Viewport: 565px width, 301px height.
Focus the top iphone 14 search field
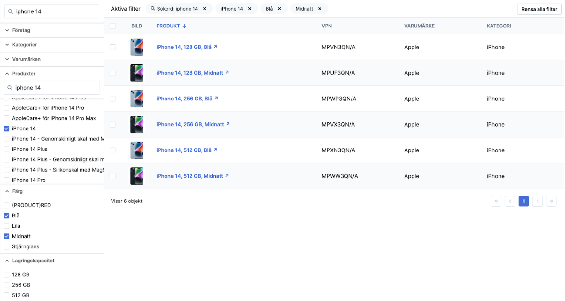click(x=52, y=11)
